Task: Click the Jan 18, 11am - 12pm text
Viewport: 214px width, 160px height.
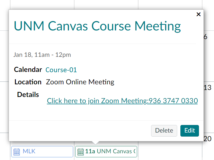Action: [42, 55]
